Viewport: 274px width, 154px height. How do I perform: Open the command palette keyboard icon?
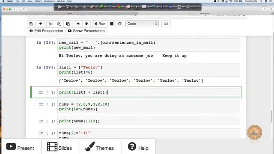pos(166,24)
